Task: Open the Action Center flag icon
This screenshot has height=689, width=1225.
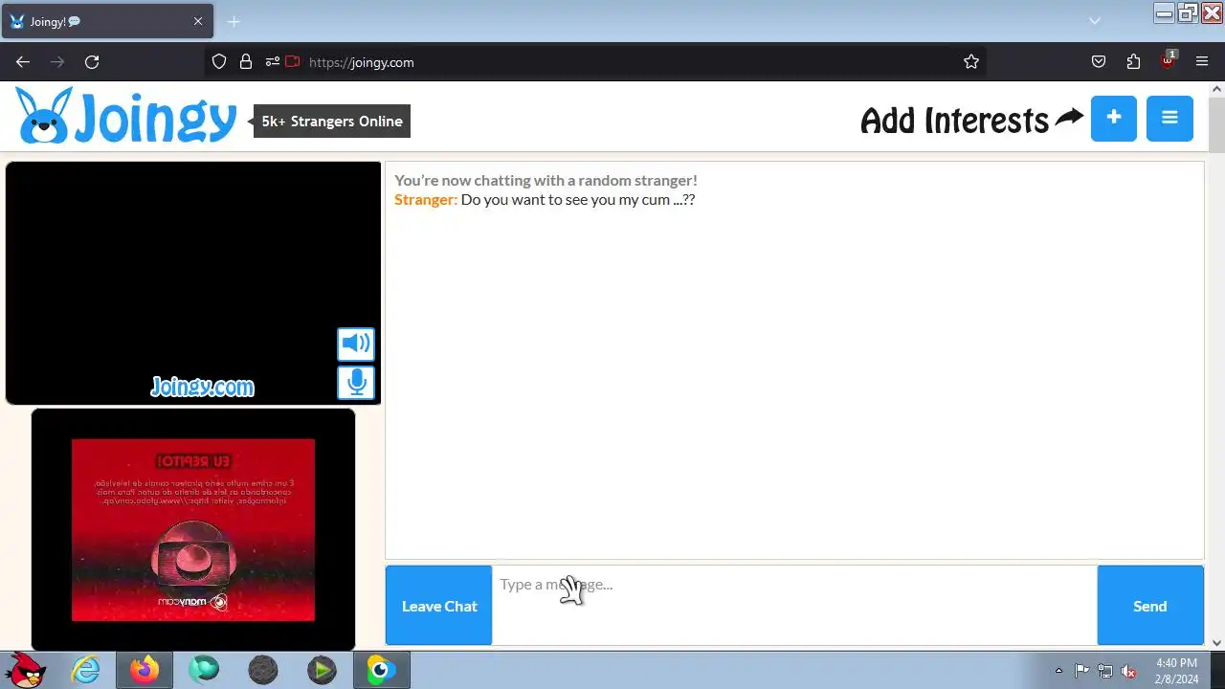Action: (x=1081, y=671)
